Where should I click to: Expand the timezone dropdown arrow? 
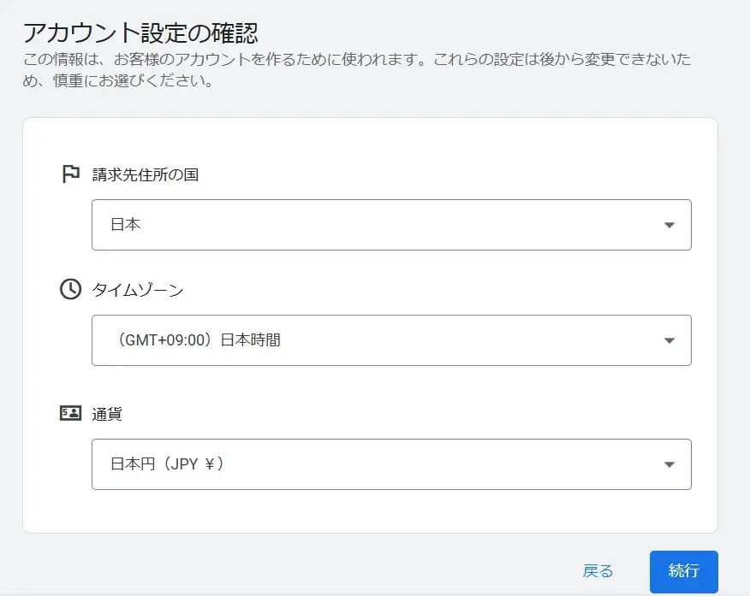(x=670, y=340)
